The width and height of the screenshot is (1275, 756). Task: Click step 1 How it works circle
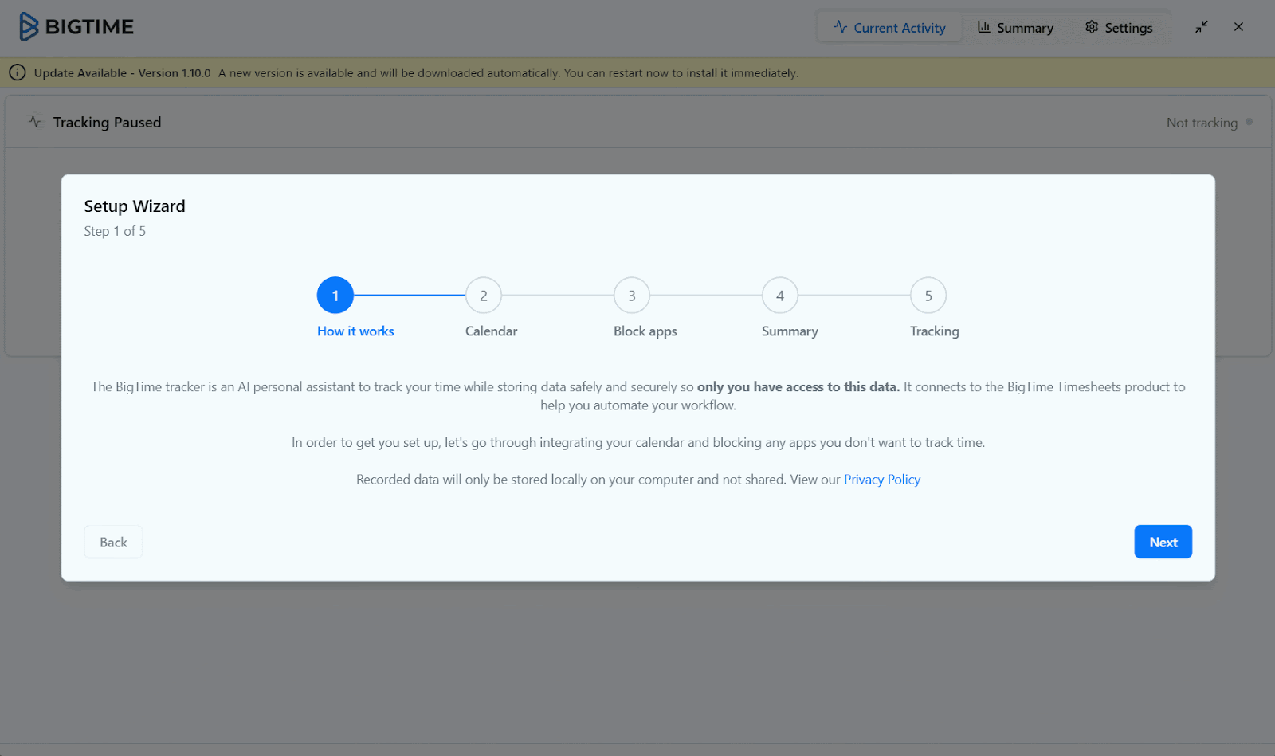point(335,295)
